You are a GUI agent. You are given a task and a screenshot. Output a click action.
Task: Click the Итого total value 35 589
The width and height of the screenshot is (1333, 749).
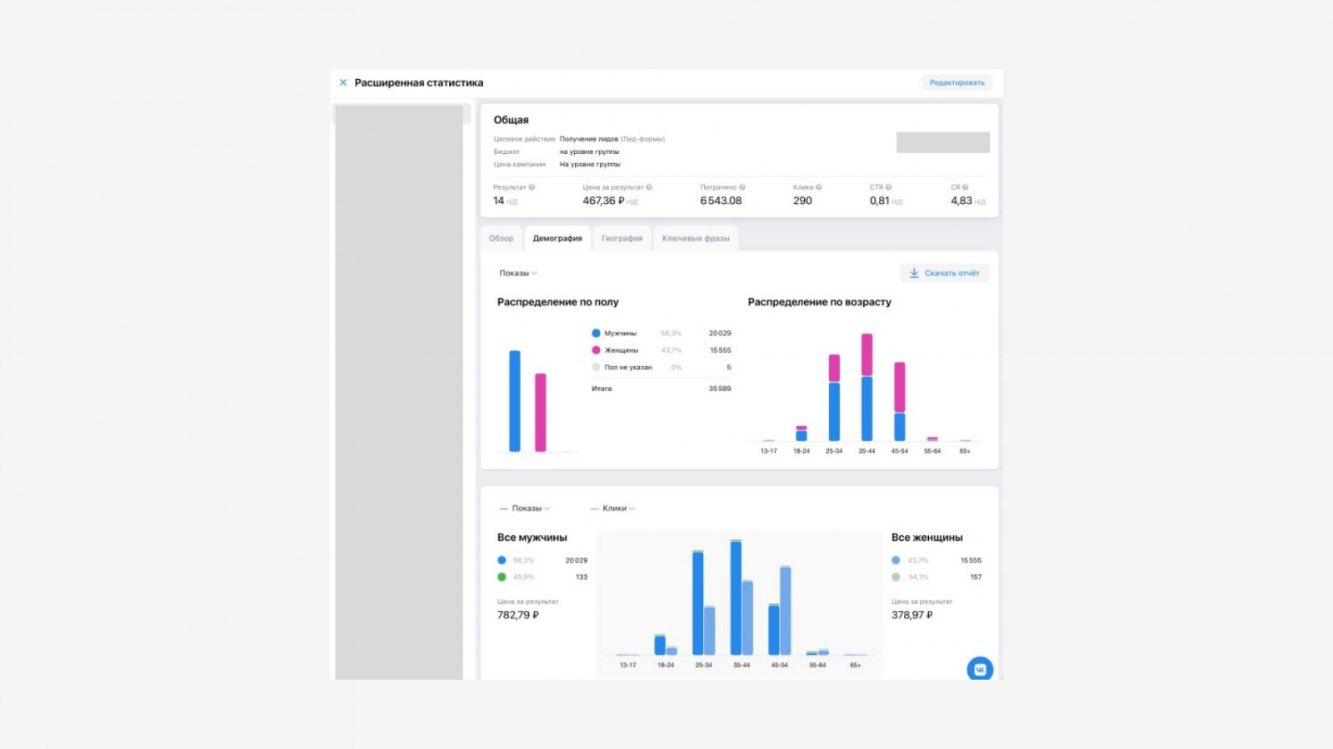(720, 389)
